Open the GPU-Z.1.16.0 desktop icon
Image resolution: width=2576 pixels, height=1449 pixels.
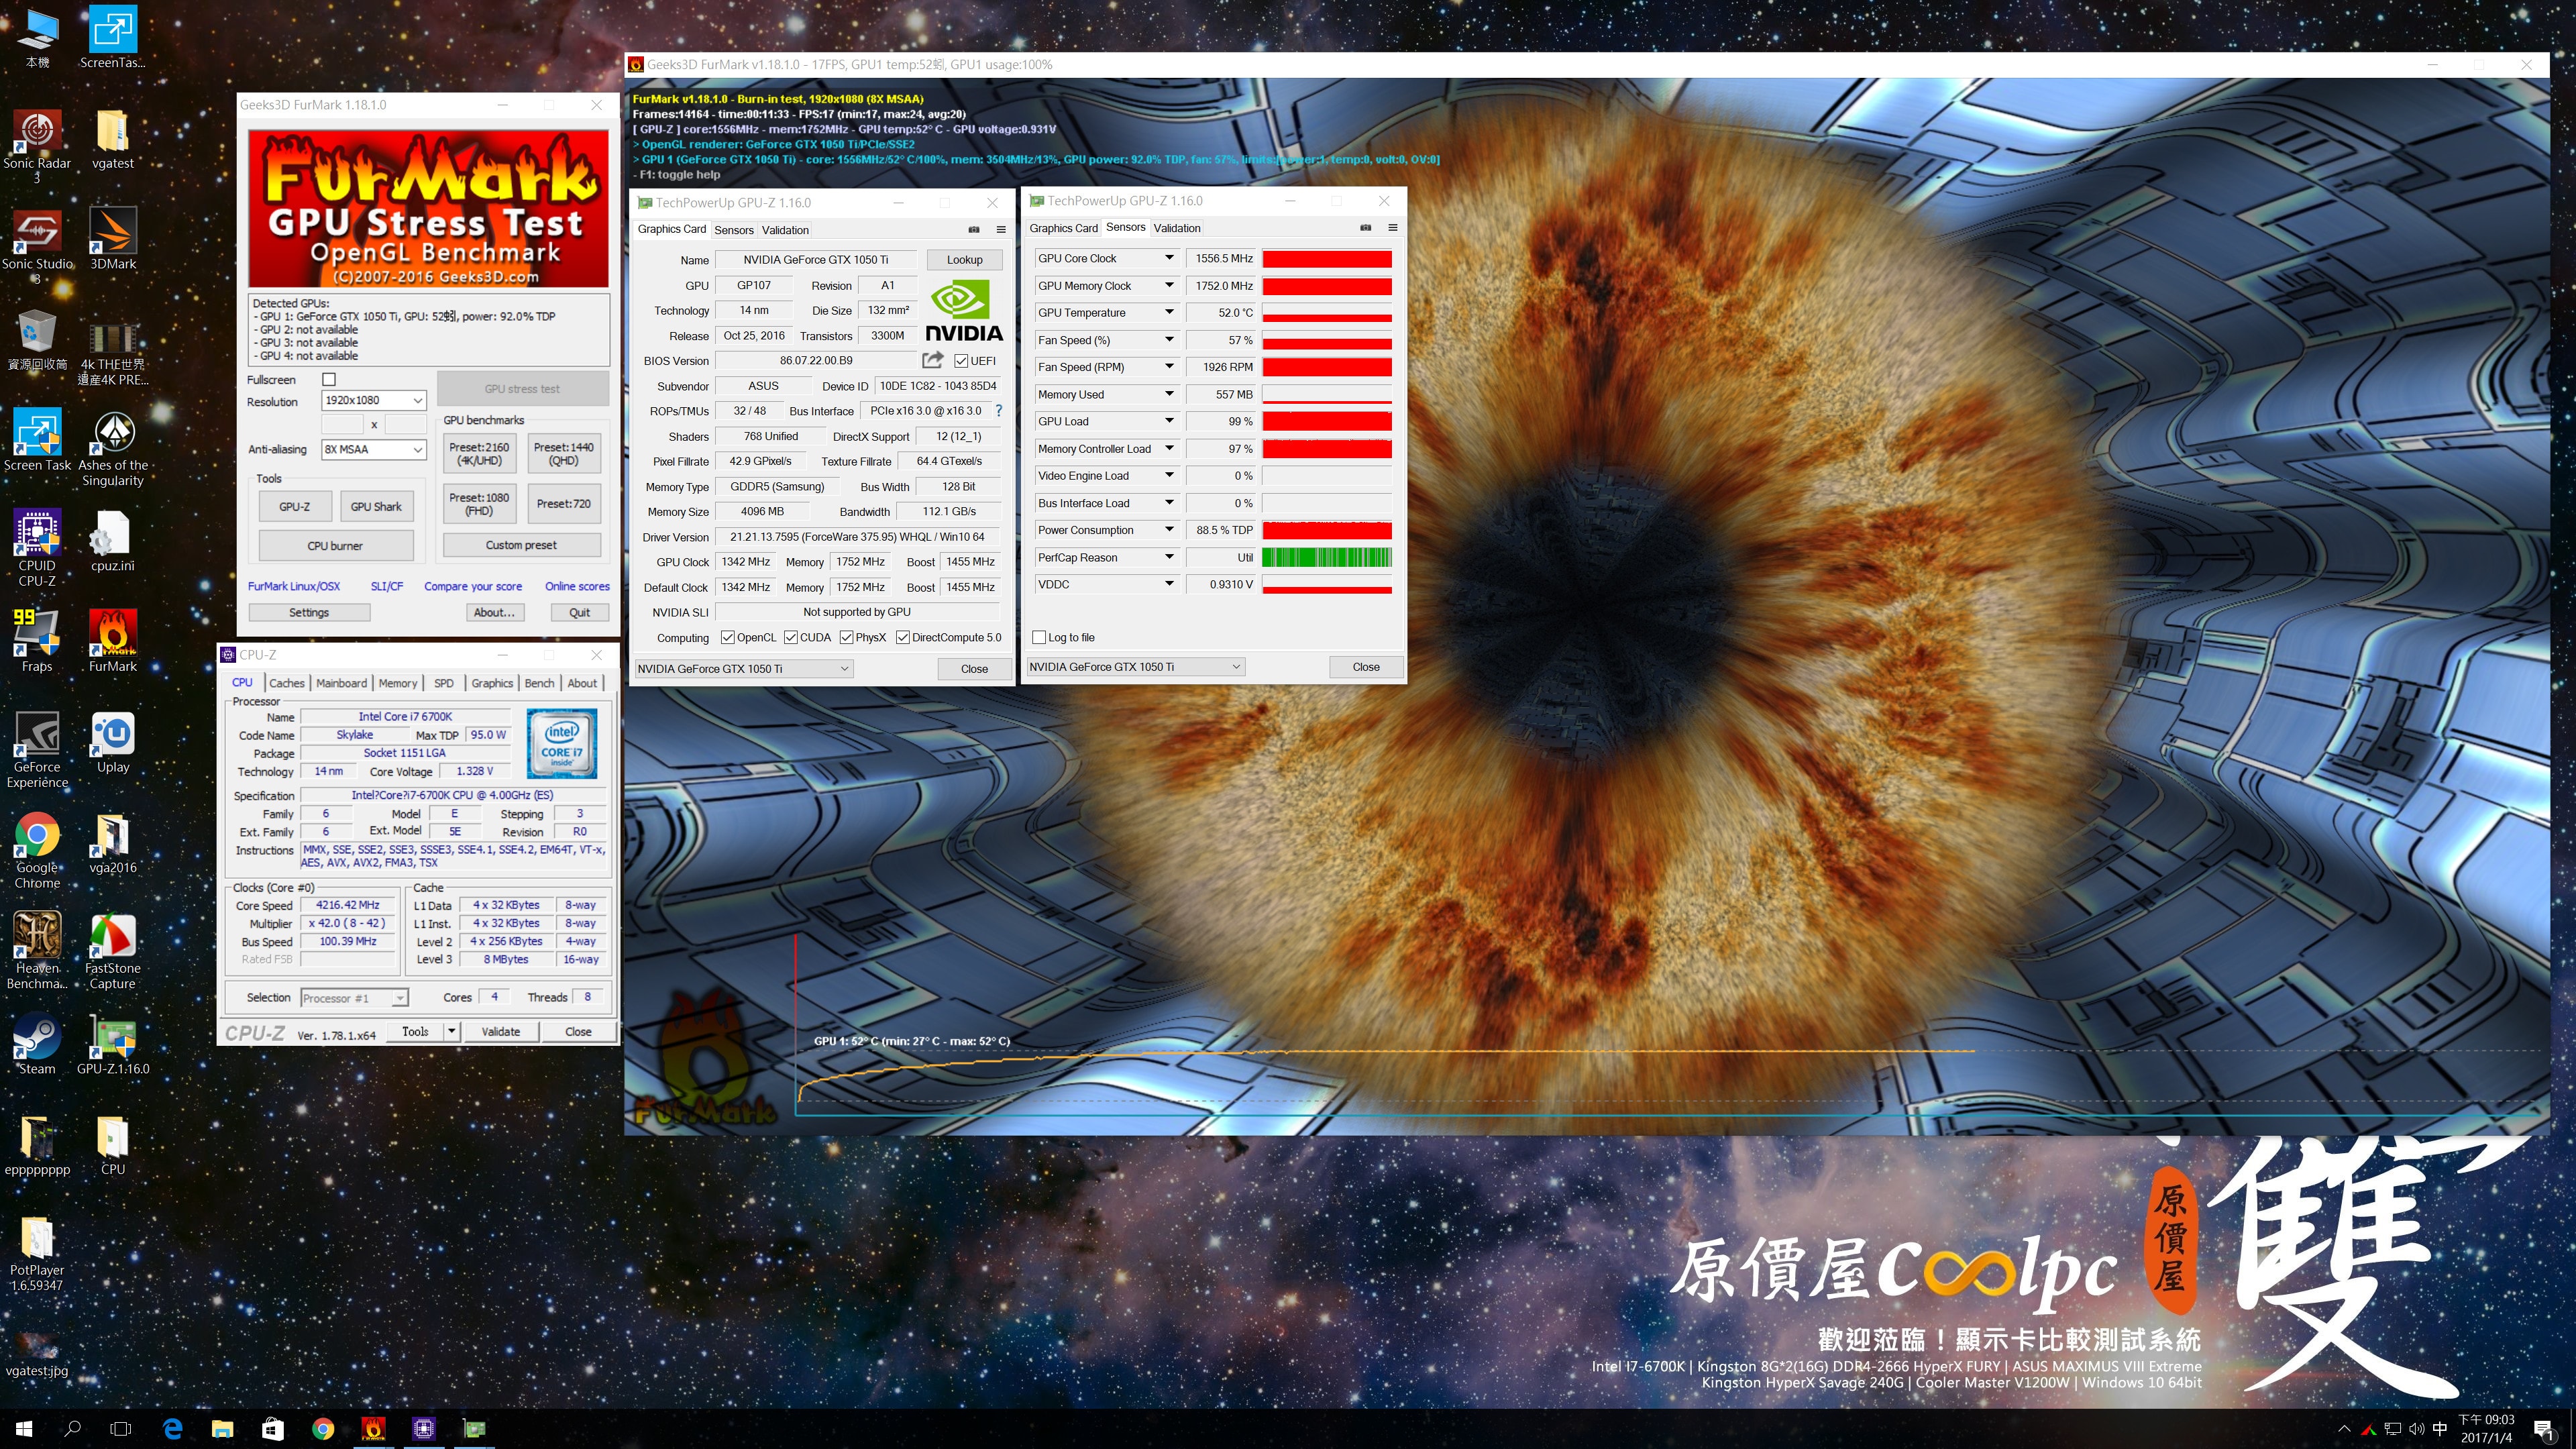(x=112, y=1044)
